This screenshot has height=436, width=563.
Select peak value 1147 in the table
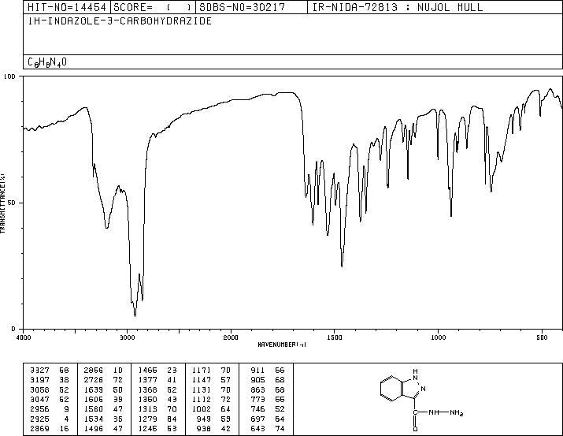[202, 380]
